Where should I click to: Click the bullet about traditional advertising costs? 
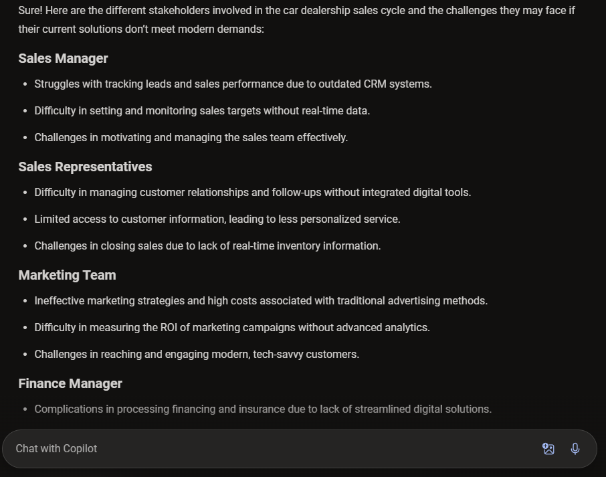coord(261,300)
